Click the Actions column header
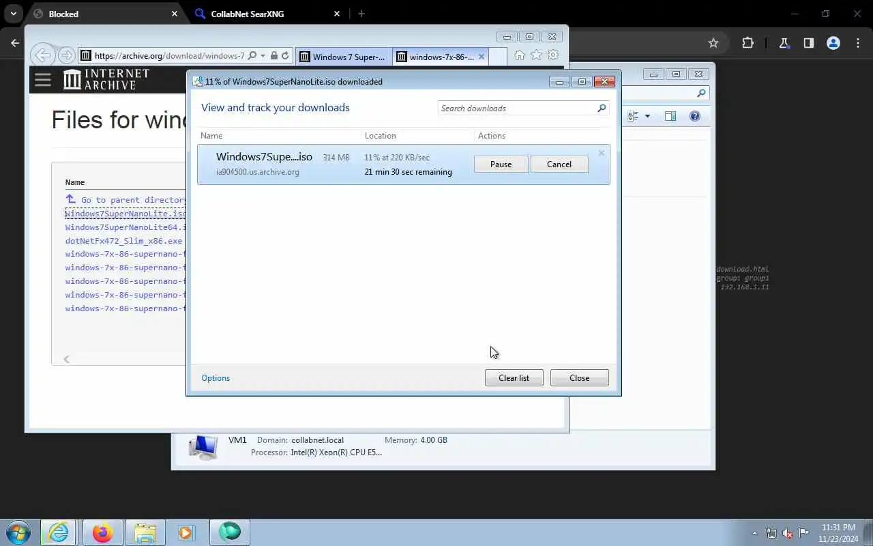The width and height of the screenshot is (873, 546). (492, 136)
